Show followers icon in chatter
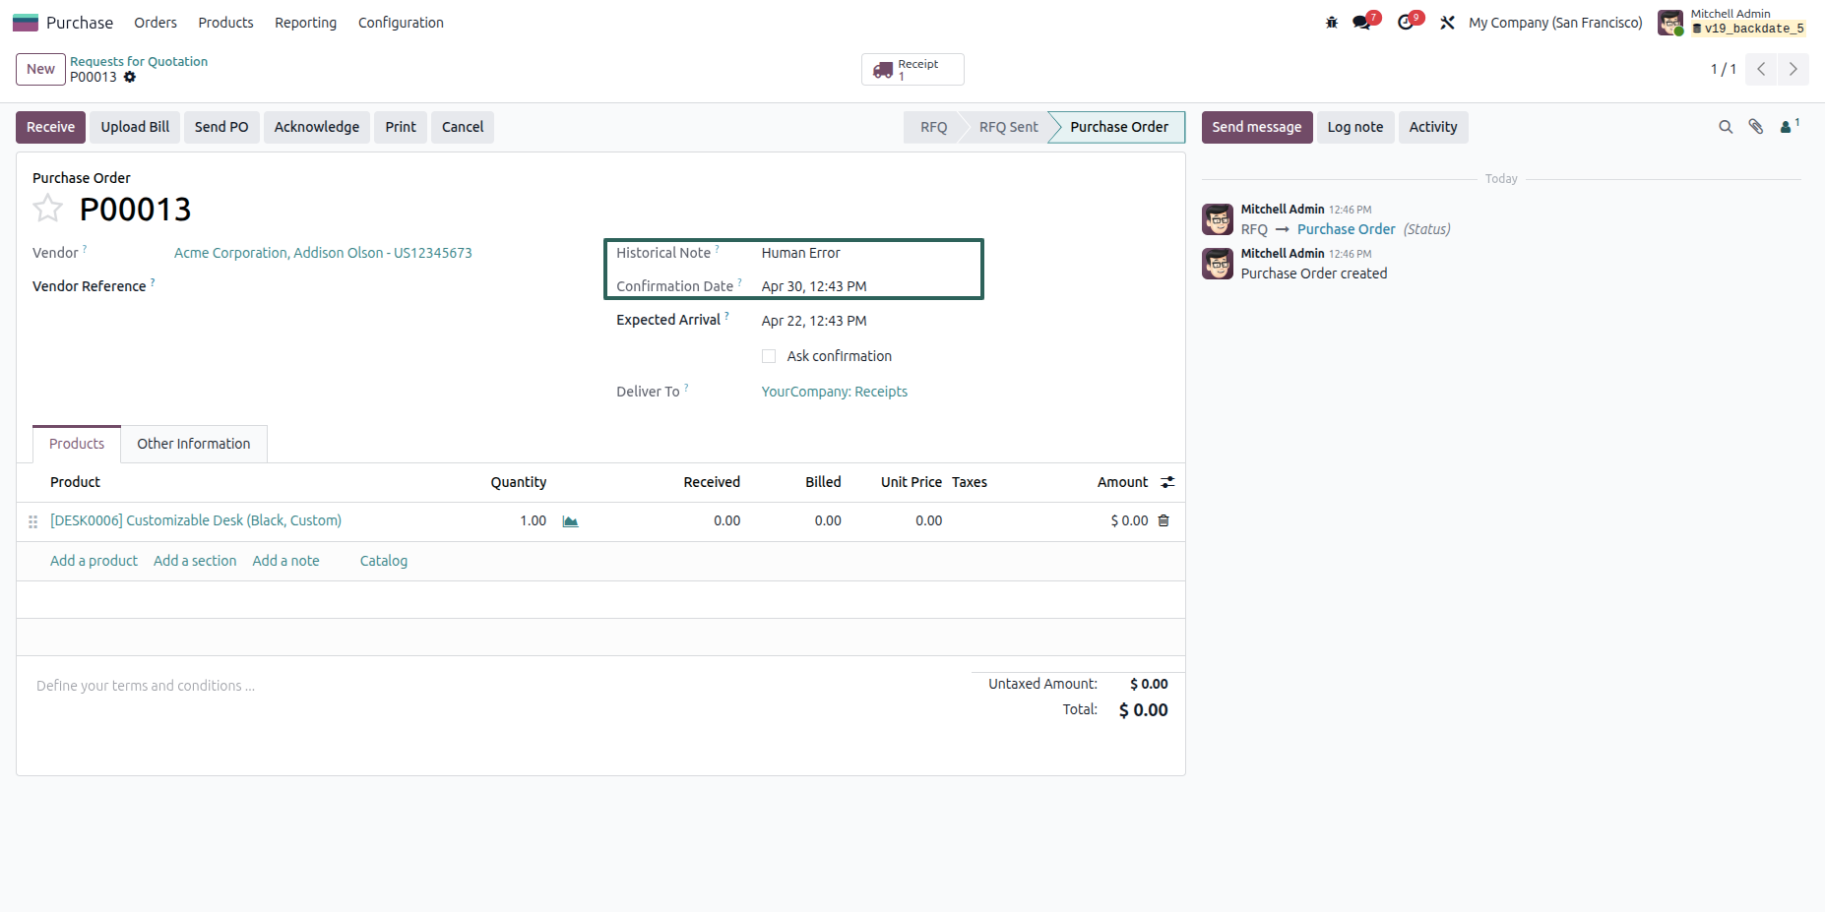The width and height of the screenshot is (1825, 912). 1789,127
